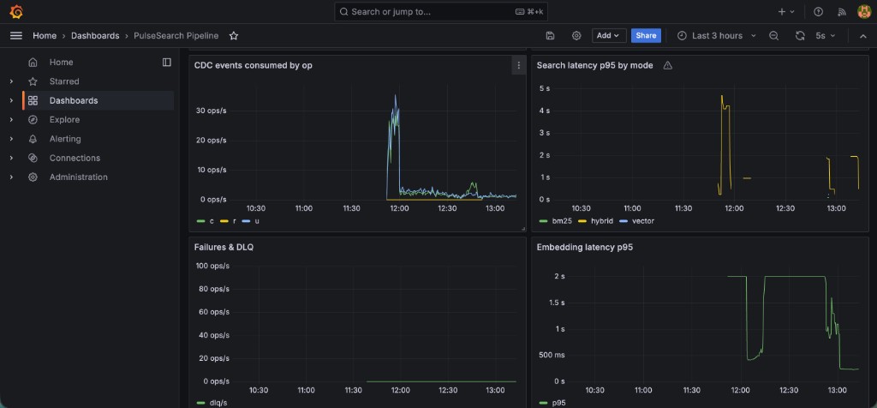Open CDC events panel three-dot menu

(x=518, y=65)
